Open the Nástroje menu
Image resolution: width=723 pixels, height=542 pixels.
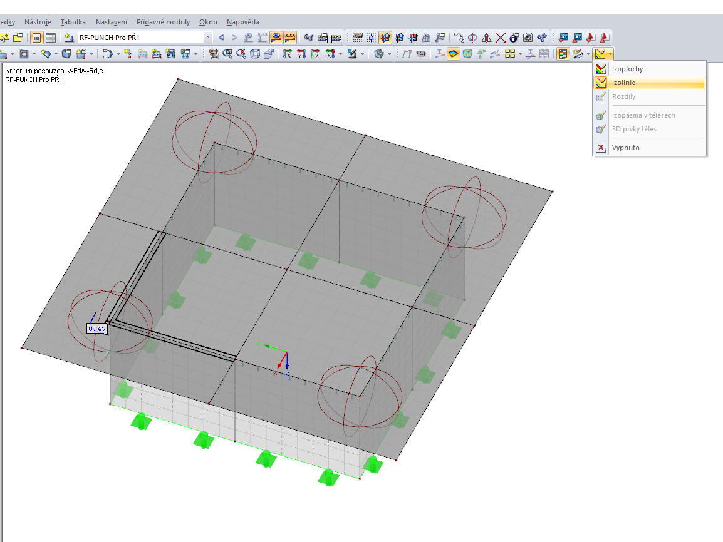coord(38,22)
